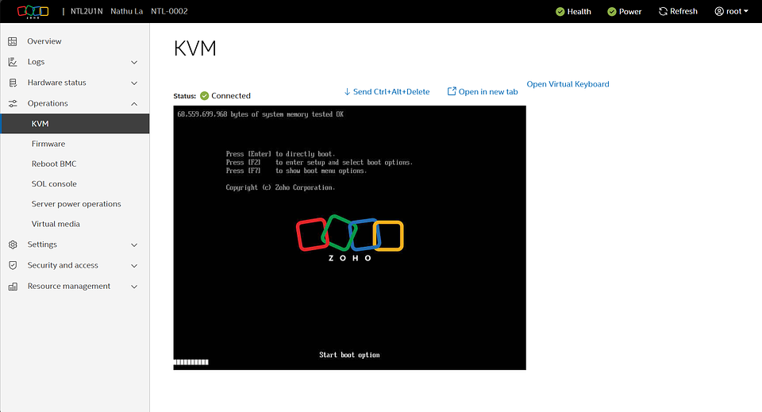The width and height of the screenshot is (762, 412).
Task: Click the NTL-0002 server ID text
Action: coord(169,11)
